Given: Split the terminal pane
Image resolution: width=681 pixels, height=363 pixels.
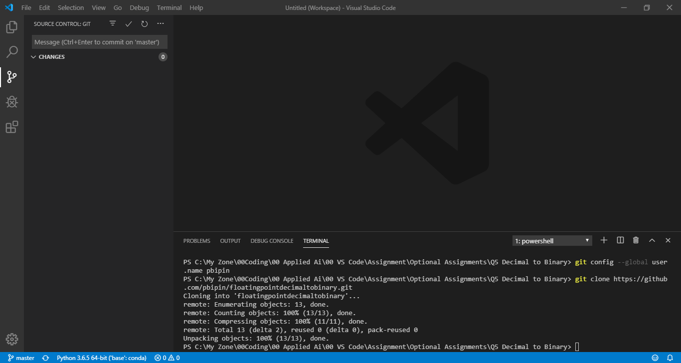Looking at the screenshot, I should tap(620, 240).
